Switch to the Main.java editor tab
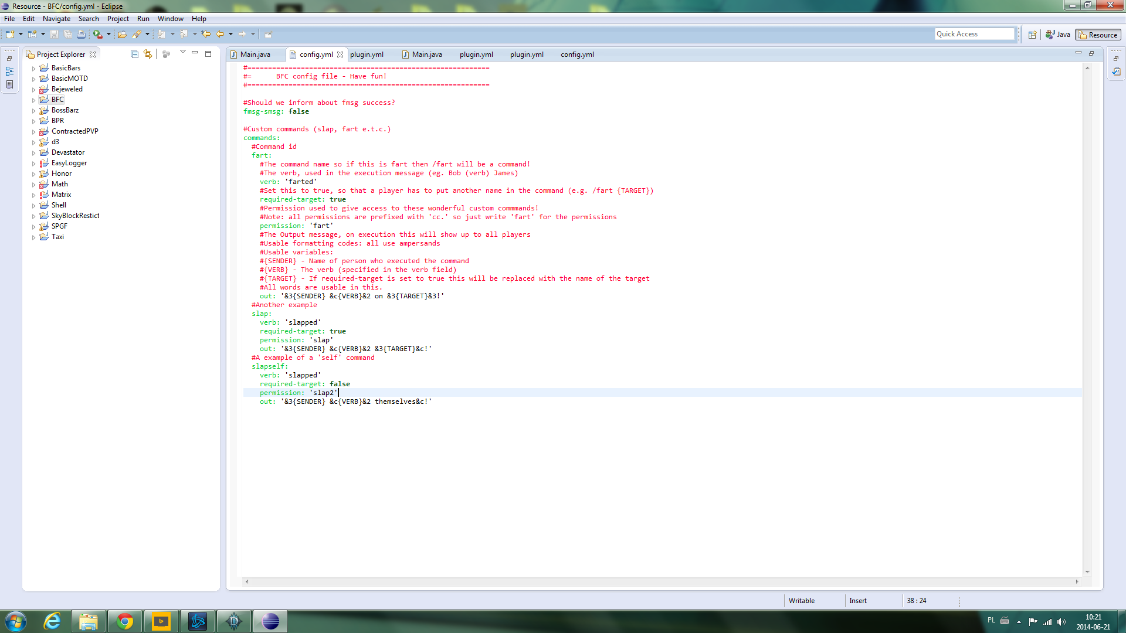This screenshot has width=1126, height=633. tap(257, 54)
